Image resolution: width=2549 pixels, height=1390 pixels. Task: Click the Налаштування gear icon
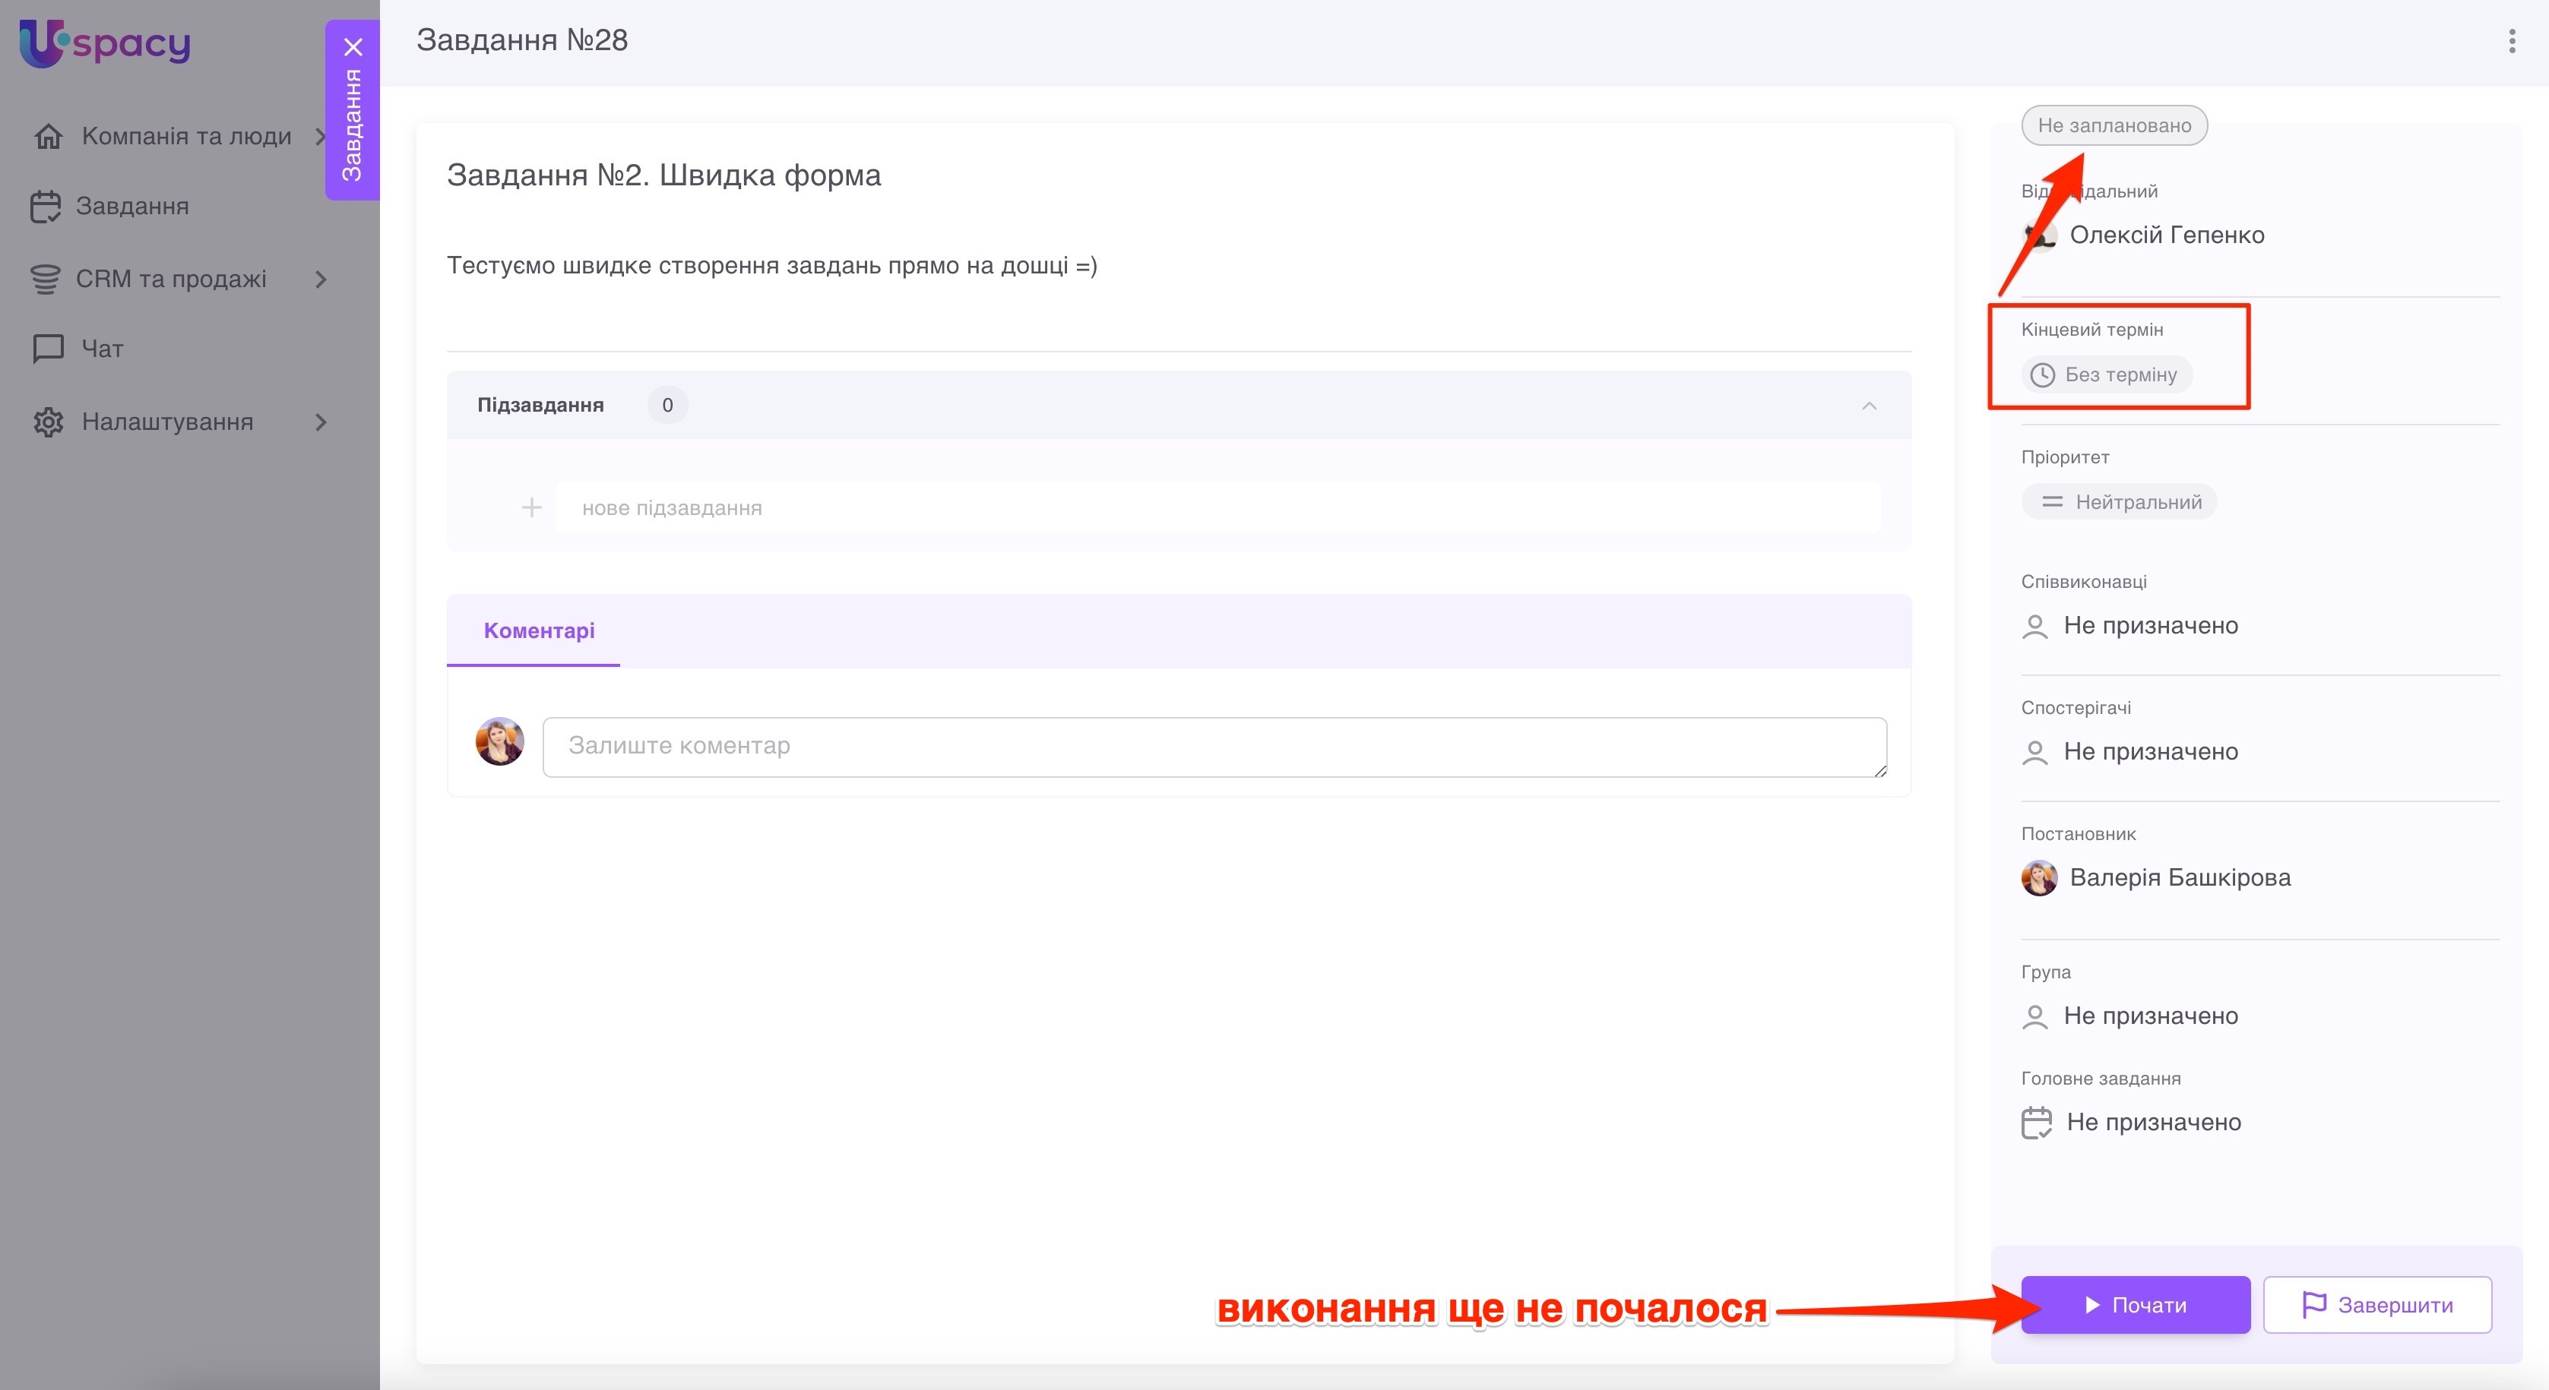click(x=47, y=422)
